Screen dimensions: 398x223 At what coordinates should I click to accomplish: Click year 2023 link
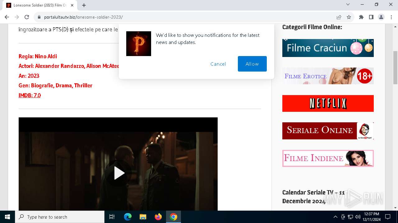[x=34, y=76]
